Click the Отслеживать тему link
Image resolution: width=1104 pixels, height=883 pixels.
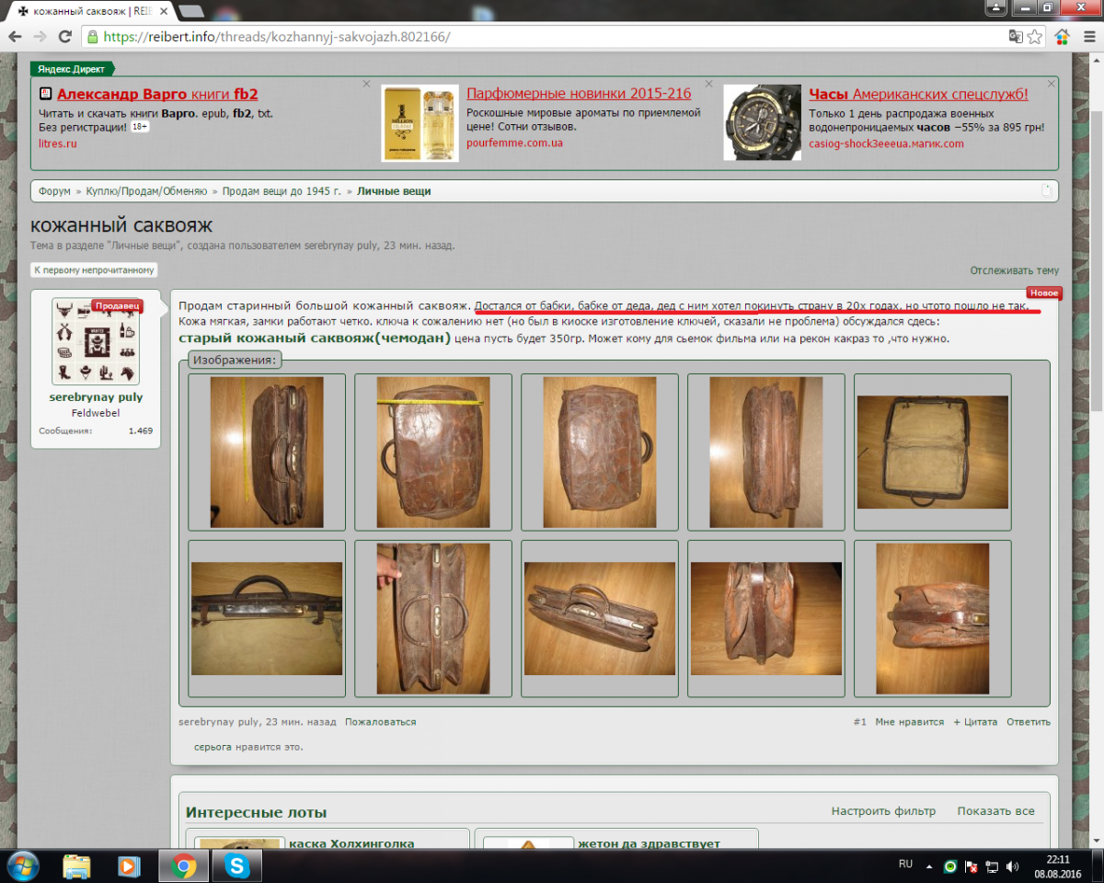[x=1014, y=270]
